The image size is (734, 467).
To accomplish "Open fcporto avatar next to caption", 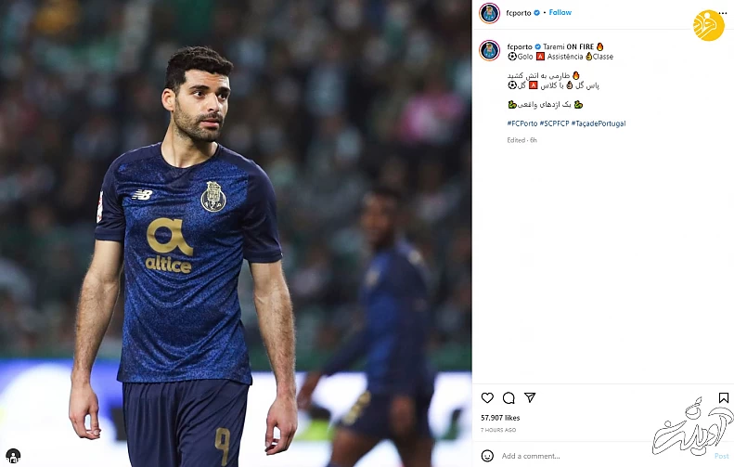I will click(490, 50).
